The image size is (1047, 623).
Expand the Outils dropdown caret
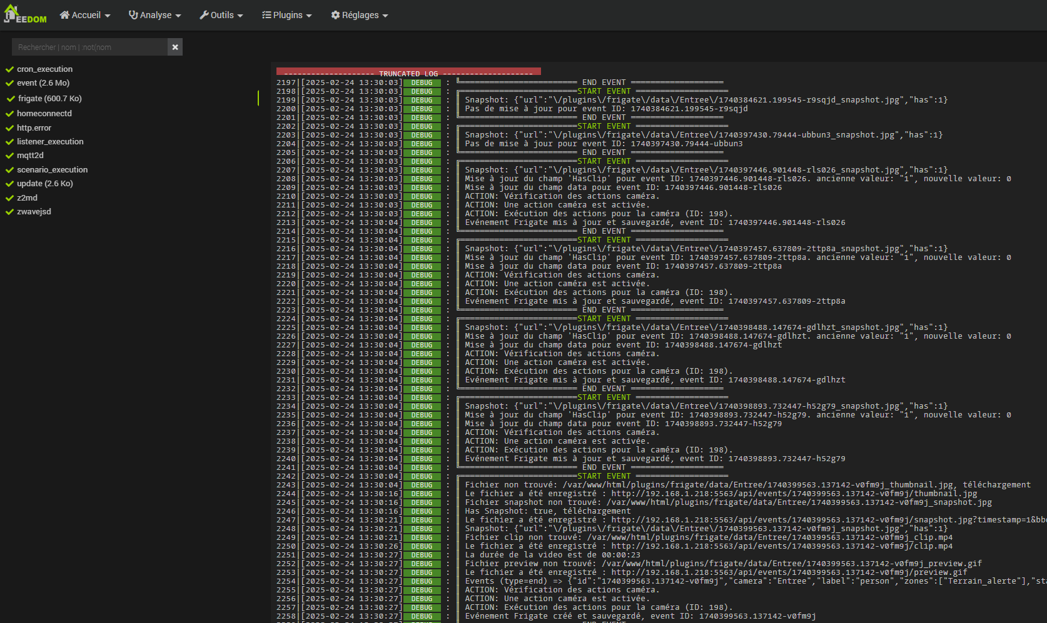click(240, 16)
